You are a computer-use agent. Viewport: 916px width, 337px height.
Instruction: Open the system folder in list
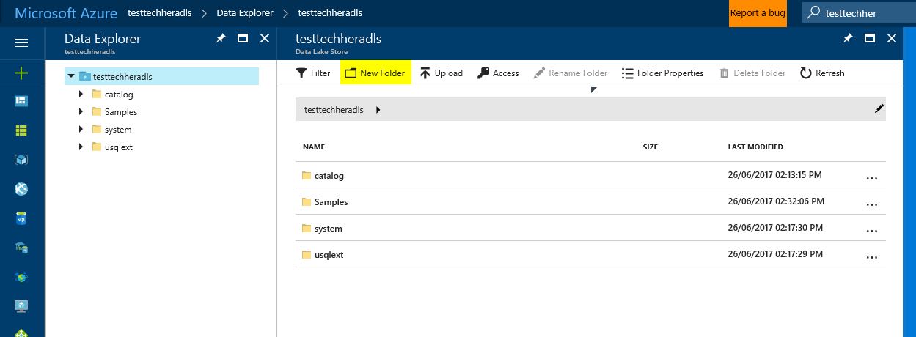[328, 229]
